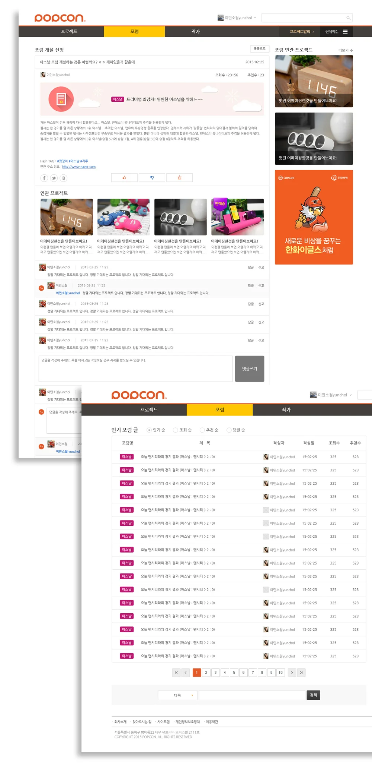This screenshot has height=778, width=372.
Task: Click the search magnifier icon in the top search box
Action: (x=348, y=18)
